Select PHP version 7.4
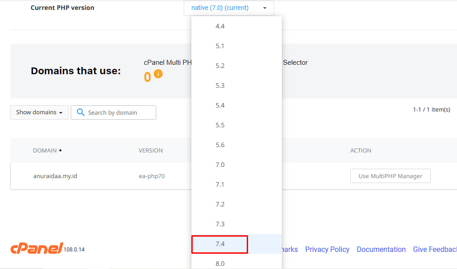This screenshot has height=269, width=457. coord(236,244)
